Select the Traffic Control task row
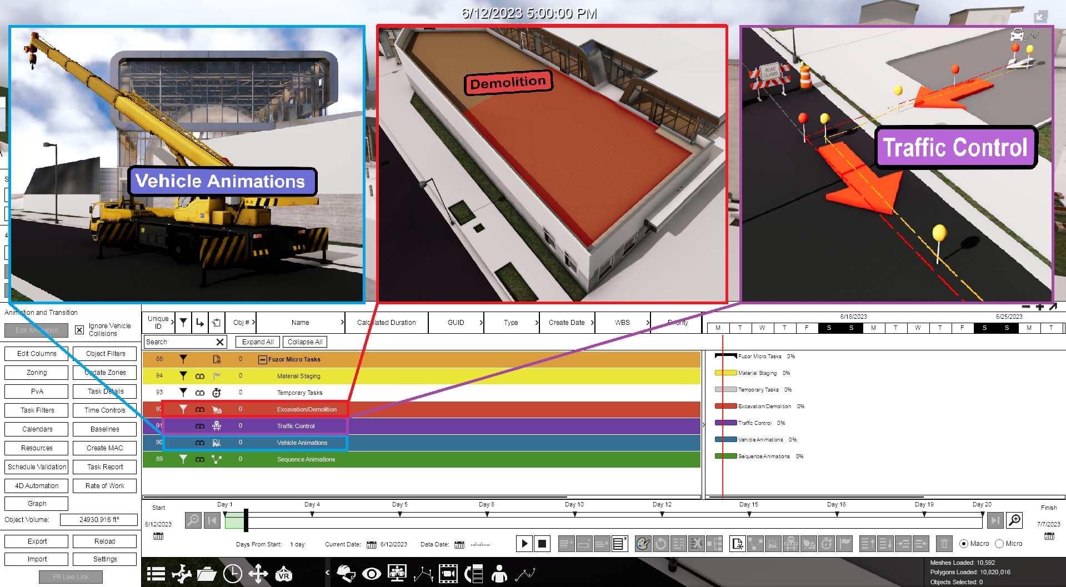Screen dimensions: 1066x587 (422, 426)
